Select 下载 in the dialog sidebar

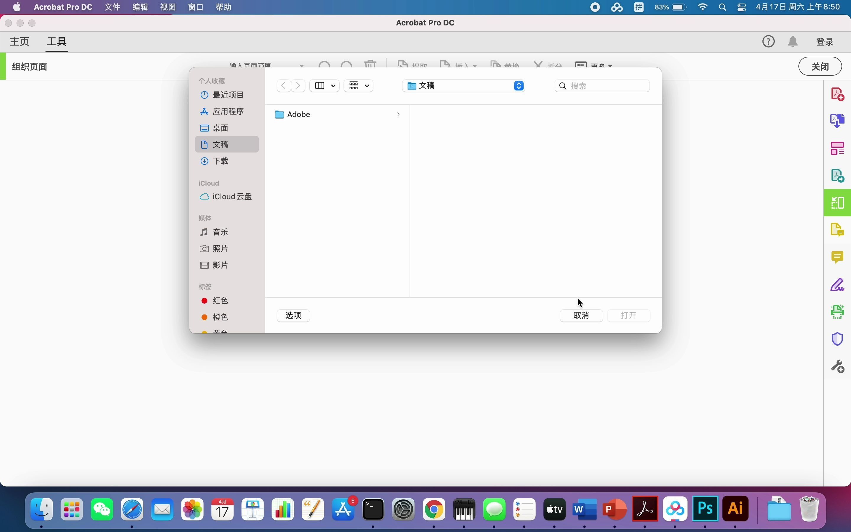220,161
